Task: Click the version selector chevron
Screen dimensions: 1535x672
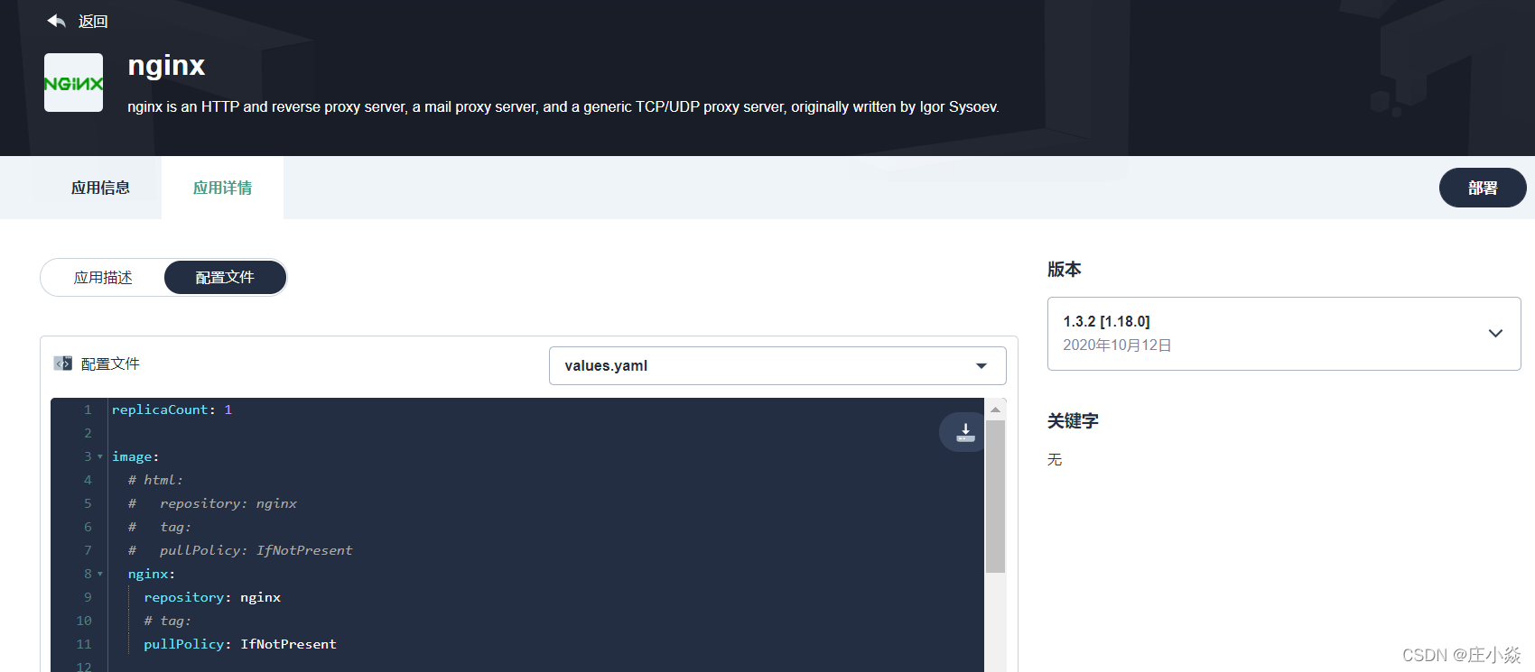Action: (x=1495, y=333)
